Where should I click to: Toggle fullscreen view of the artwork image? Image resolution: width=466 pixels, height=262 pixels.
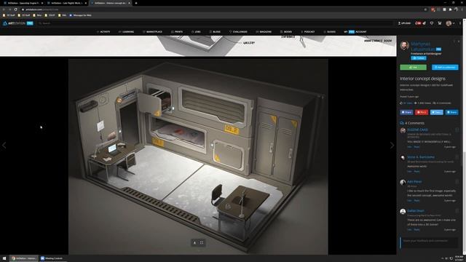pyautogui.click(x=202, y=242)
